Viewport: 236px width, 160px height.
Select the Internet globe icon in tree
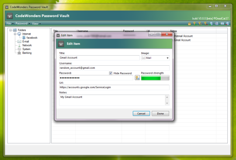click(x=19, y=34)
